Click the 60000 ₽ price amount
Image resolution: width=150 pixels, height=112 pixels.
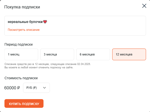[12, 88]
